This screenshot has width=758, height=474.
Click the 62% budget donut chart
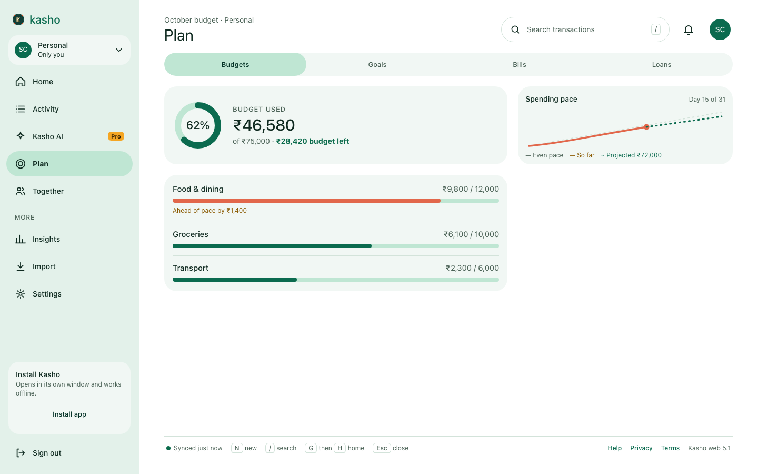[x=198, y=125]
